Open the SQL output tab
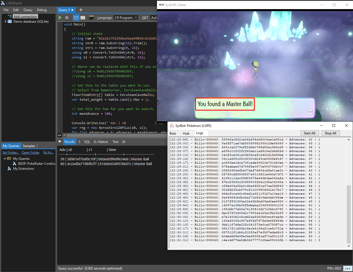The width and height of the screenshot is (353, 272). pos(87,142)
